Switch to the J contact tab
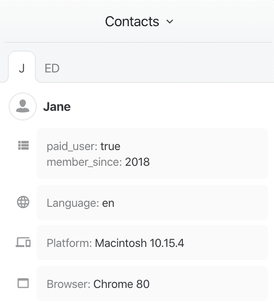This screenshot has height=308, width=274. point(22,68)
